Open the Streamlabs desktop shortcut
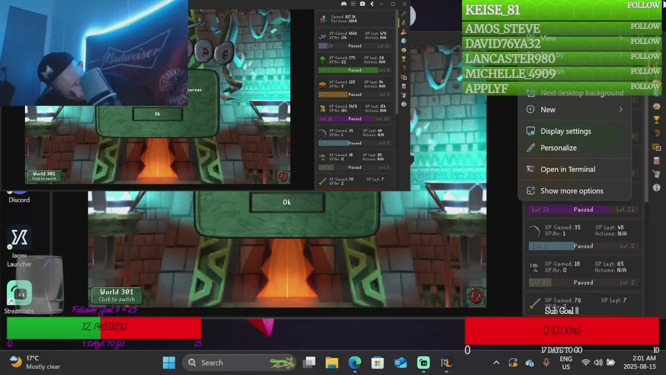 pos(19,297)
